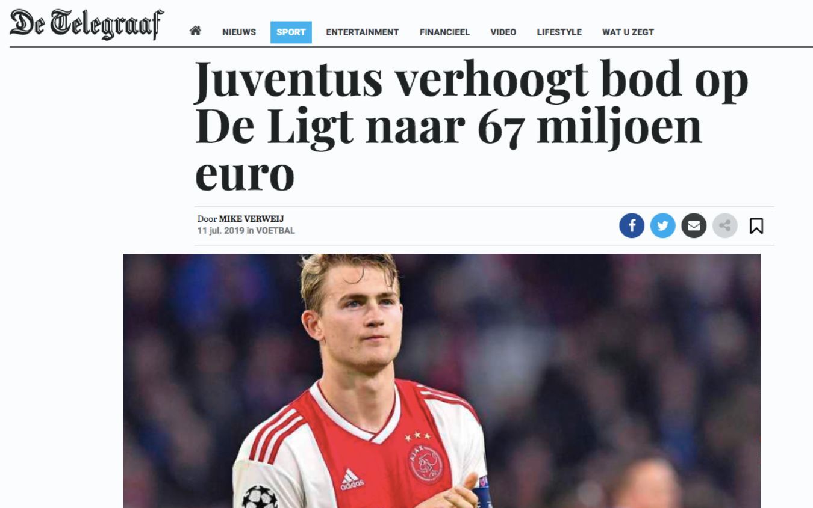Go to De Telegraaf logo homepage
Screen dimensions: 813x508
pyautogui.click(x=87, y=25)
